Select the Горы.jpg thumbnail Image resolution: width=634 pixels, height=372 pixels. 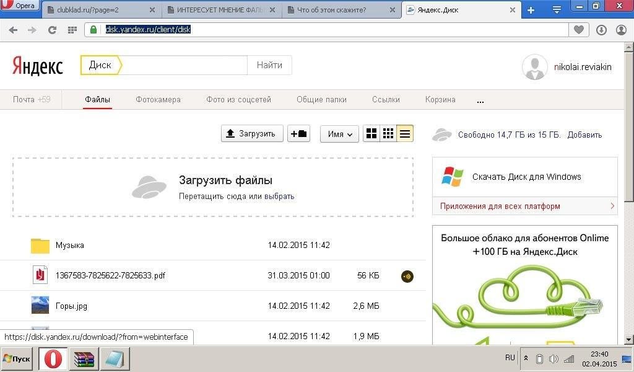(x=40, y=305)
